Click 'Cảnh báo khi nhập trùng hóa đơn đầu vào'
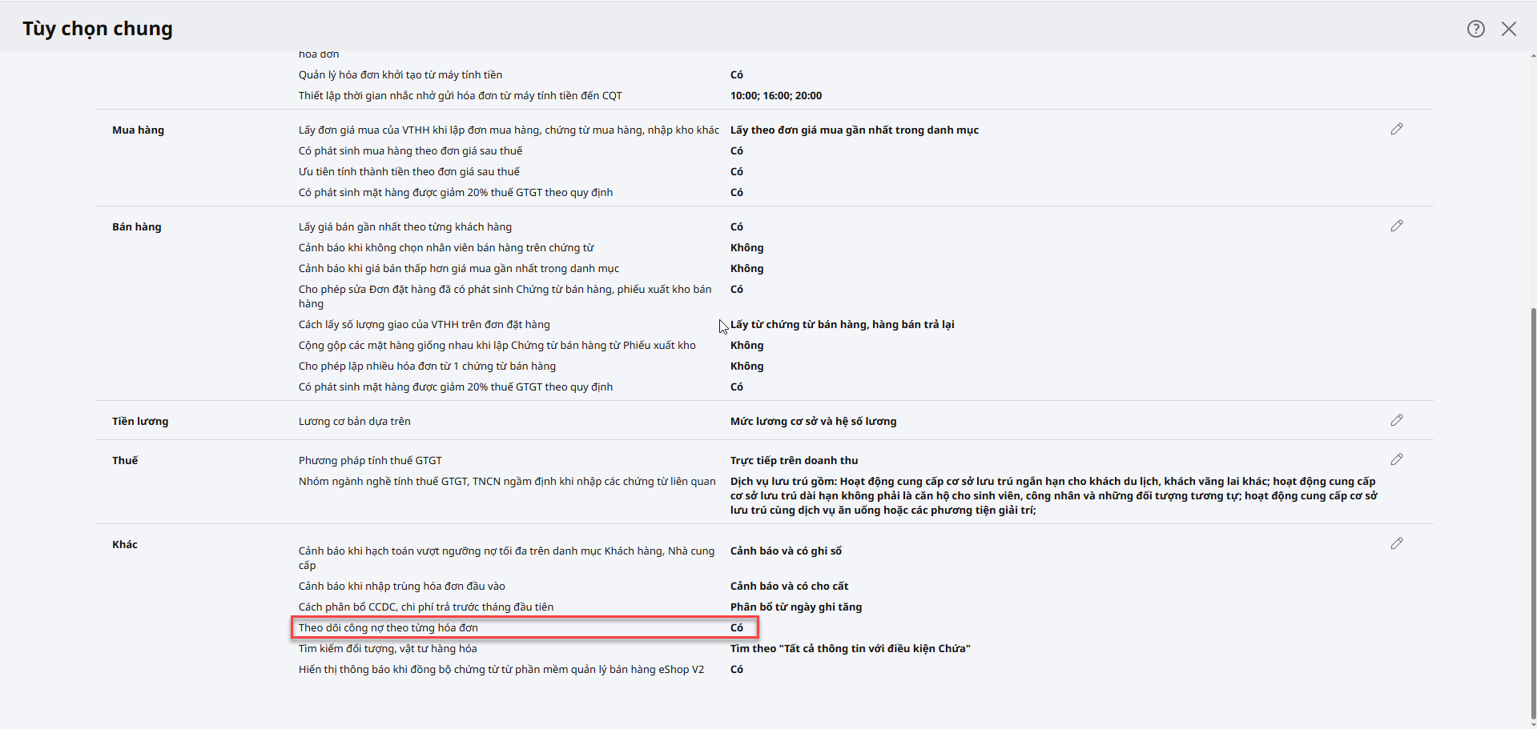 (401, 586)
